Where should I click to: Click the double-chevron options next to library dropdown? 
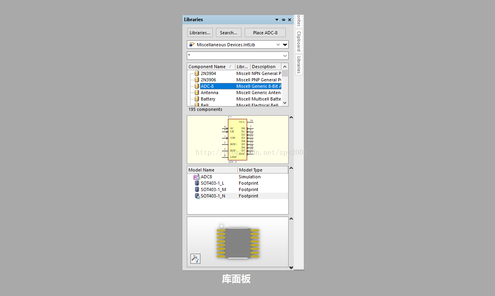[285, 45]
